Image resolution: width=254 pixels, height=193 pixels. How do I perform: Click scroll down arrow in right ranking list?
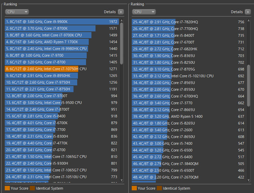point(249,180)
